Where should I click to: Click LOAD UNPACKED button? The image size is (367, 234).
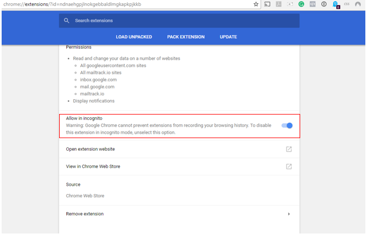pos(134,37)
